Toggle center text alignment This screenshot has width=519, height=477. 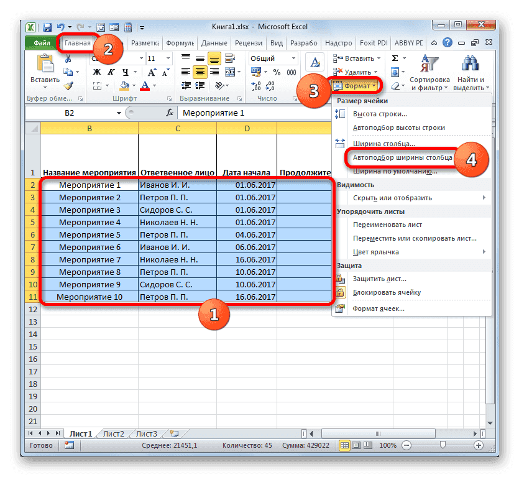pos(199,71)
